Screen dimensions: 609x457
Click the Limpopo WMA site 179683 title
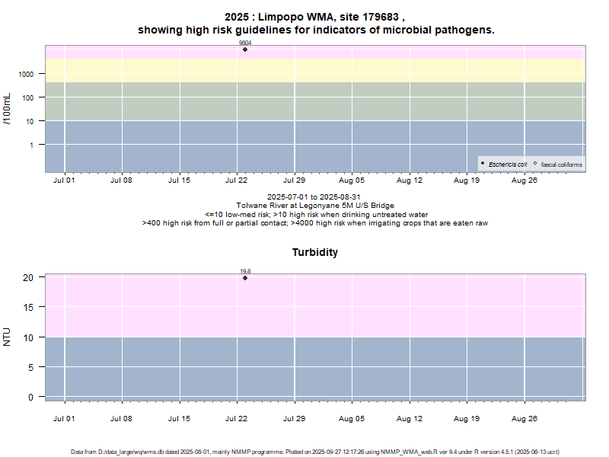[315, 17]
